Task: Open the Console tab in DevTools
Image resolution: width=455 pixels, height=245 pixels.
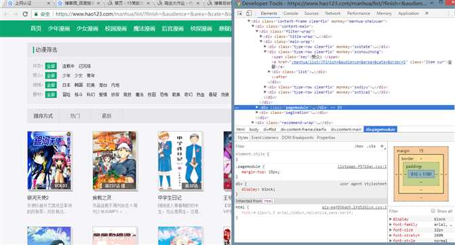Action: click(290, 14)
